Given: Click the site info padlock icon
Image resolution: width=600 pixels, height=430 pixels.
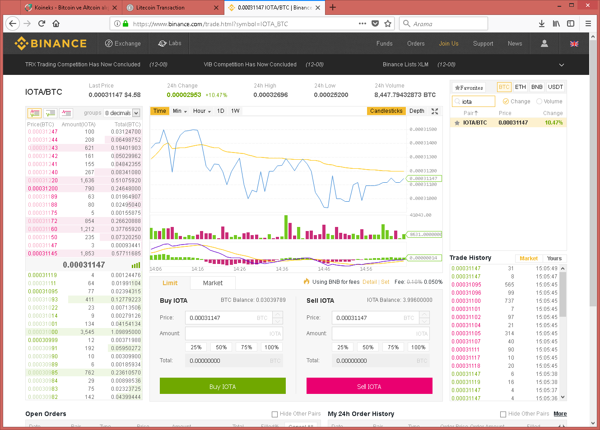Looking at the screenshot, I should tap(125, 23).
